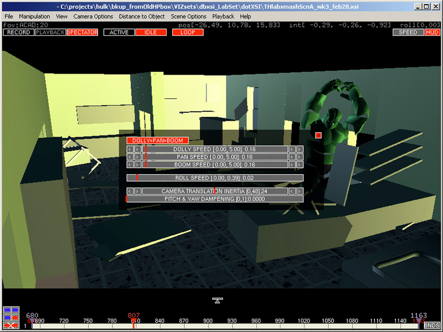Image resolution: width=443 pixels, height=332 pixels.
Task: Click the red crossed-out blocks icon beside the timeline
Action: (11, 325)
